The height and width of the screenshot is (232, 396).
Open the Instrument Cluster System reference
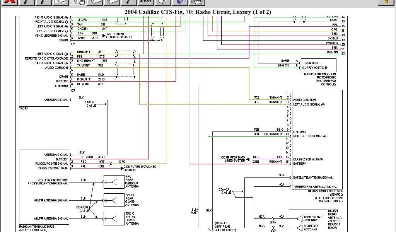pyautogui.click(x=119, y=36)
